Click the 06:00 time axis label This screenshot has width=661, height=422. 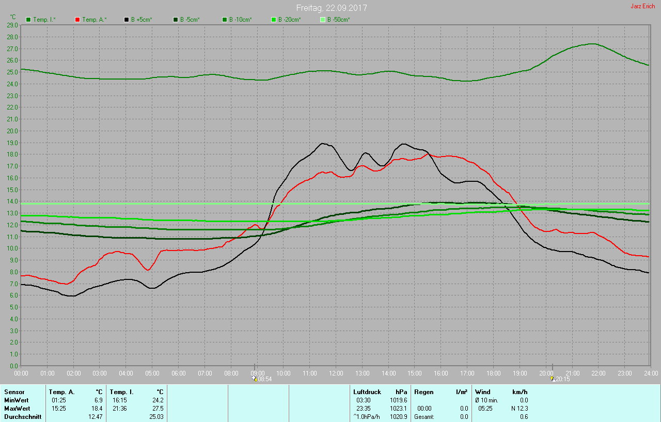tap(179, 373)
